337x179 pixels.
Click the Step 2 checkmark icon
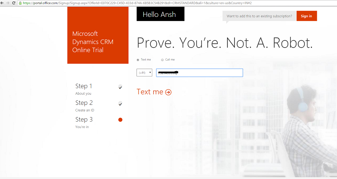pyautogui.click(x=120, y=104)
